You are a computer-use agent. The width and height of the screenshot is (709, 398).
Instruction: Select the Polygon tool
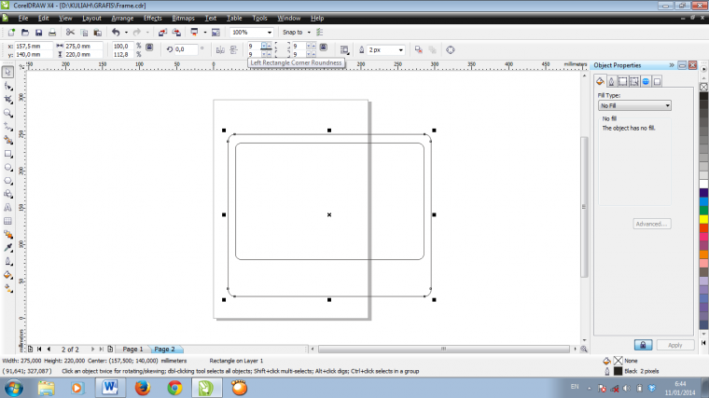(x=8, y=181)
